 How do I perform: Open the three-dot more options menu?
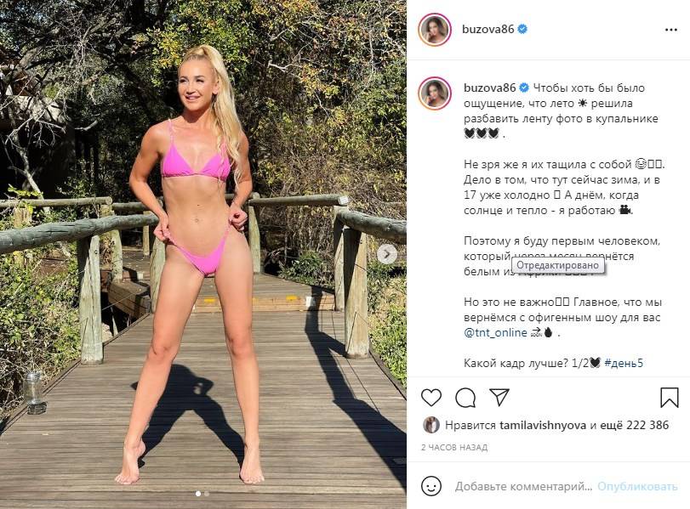(x=670, y=30)
